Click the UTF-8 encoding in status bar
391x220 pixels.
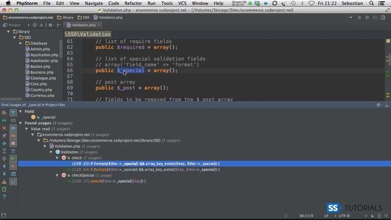(344, 216)
